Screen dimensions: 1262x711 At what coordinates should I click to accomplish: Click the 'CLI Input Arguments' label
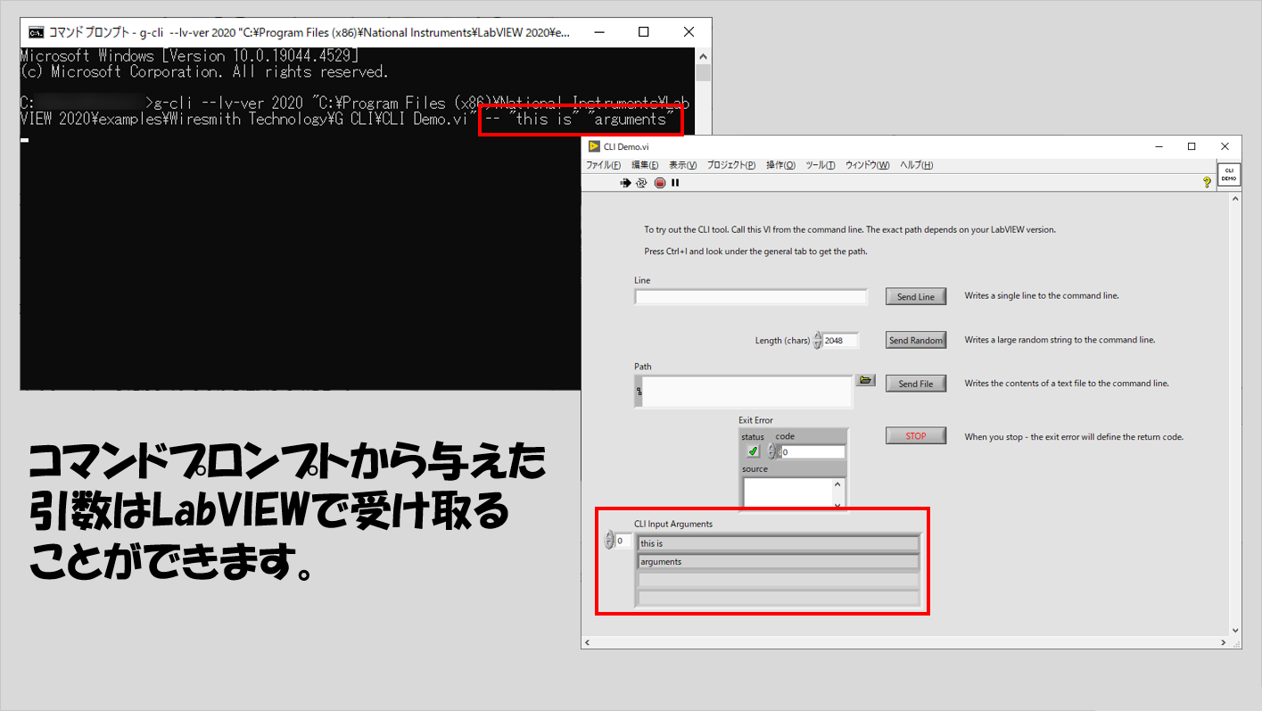(673, 525)
